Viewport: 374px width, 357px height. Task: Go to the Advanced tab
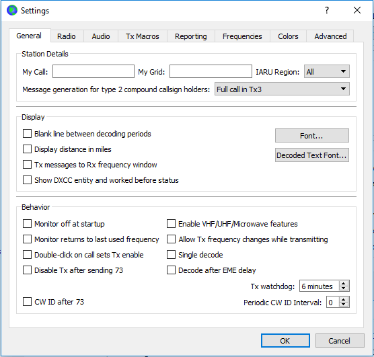pos(330,36)
